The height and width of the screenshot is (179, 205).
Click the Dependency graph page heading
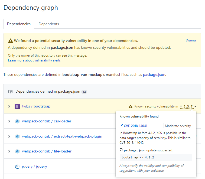pyautogui.click(x=31, y=8)
